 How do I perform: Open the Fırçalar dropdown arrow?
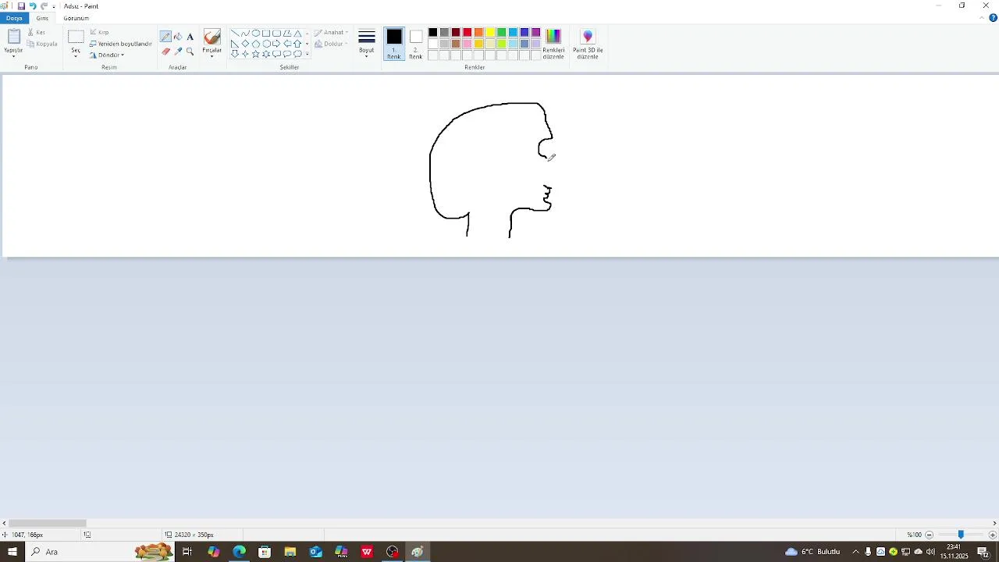[x=212, y=56]
